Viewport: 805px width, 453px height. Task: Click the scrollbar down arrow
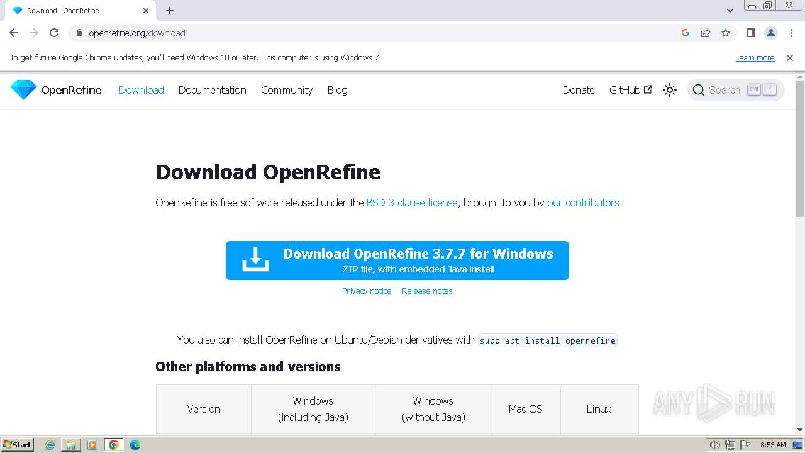800,430
